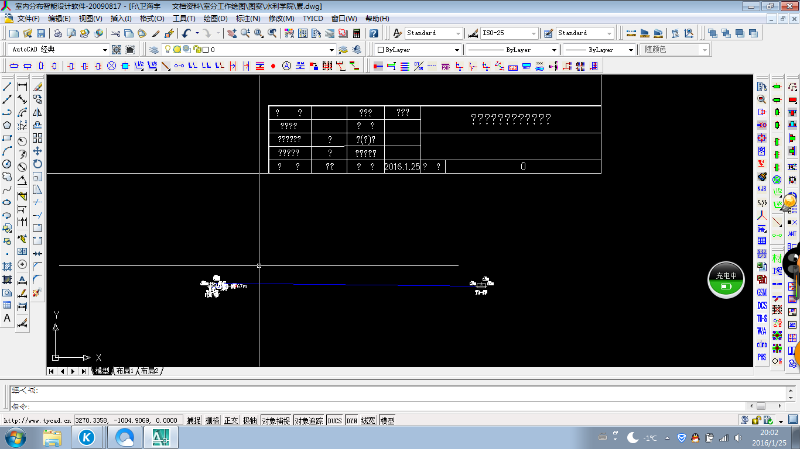Click the http://www.tycad.cn link in status bar
This screenshot has height=449, width=800.
37,420
